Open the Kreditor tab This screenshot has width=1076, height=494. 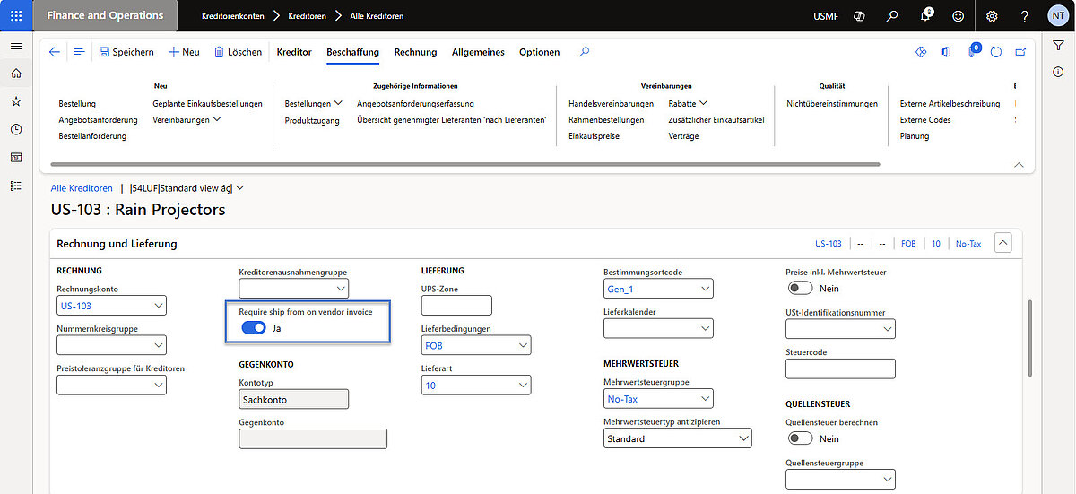294,52
